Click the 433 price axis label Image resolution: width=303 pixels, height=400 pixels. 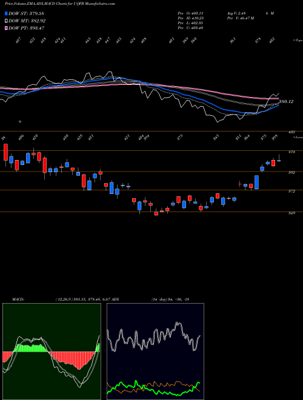pos(291,132)
